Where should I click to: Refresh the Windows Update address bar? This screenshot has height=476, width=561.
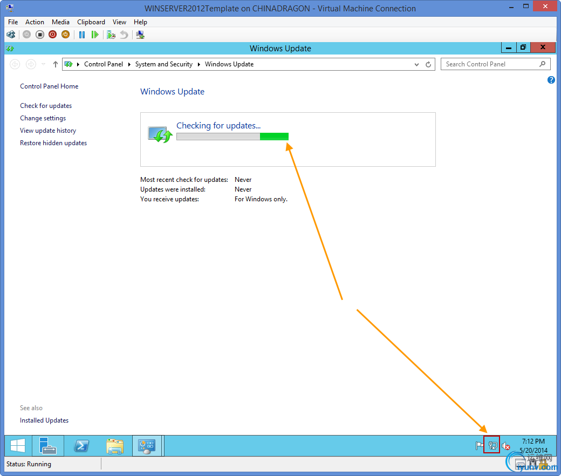click(x=428, y=64)
